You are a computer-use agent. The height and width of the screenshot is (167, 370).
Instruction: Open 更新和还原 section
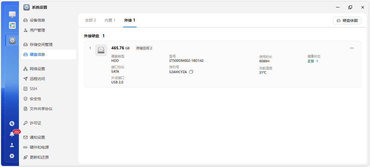point(49,157)
